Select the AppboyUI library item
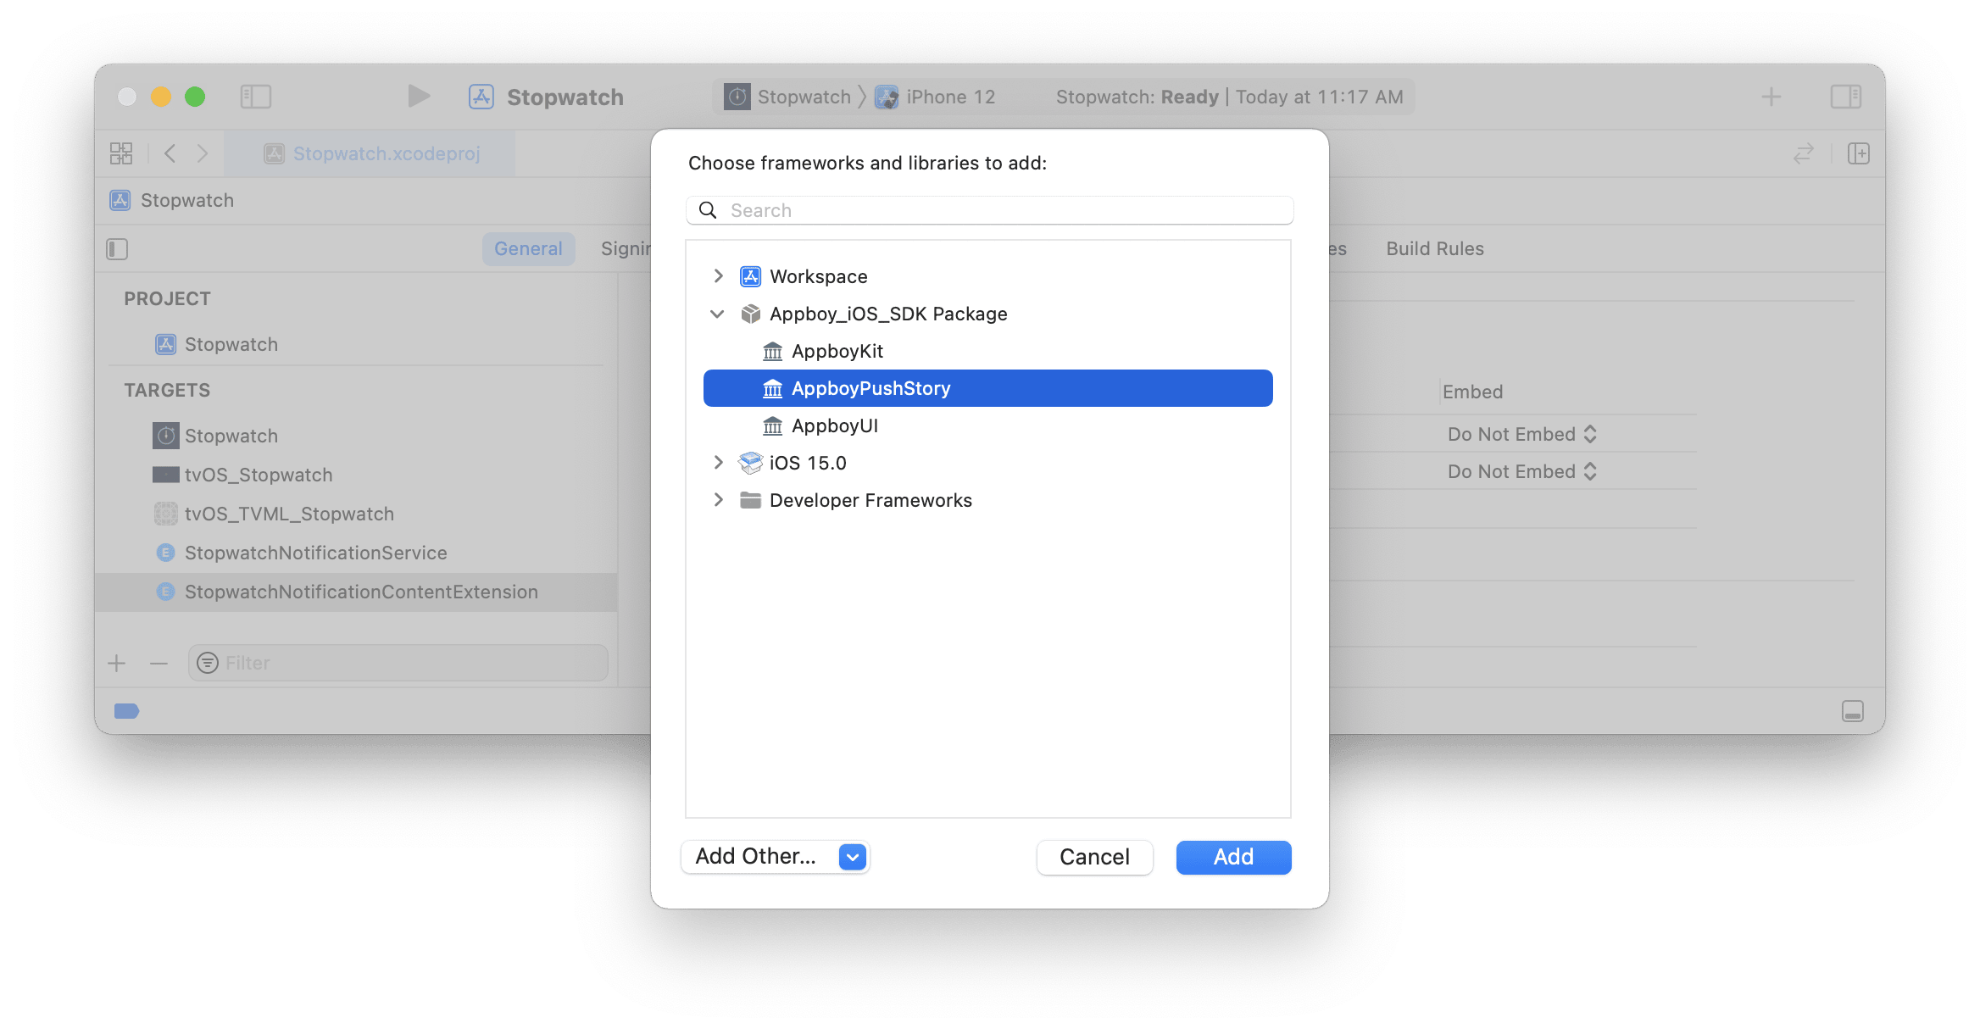 (x=834, y=425)
